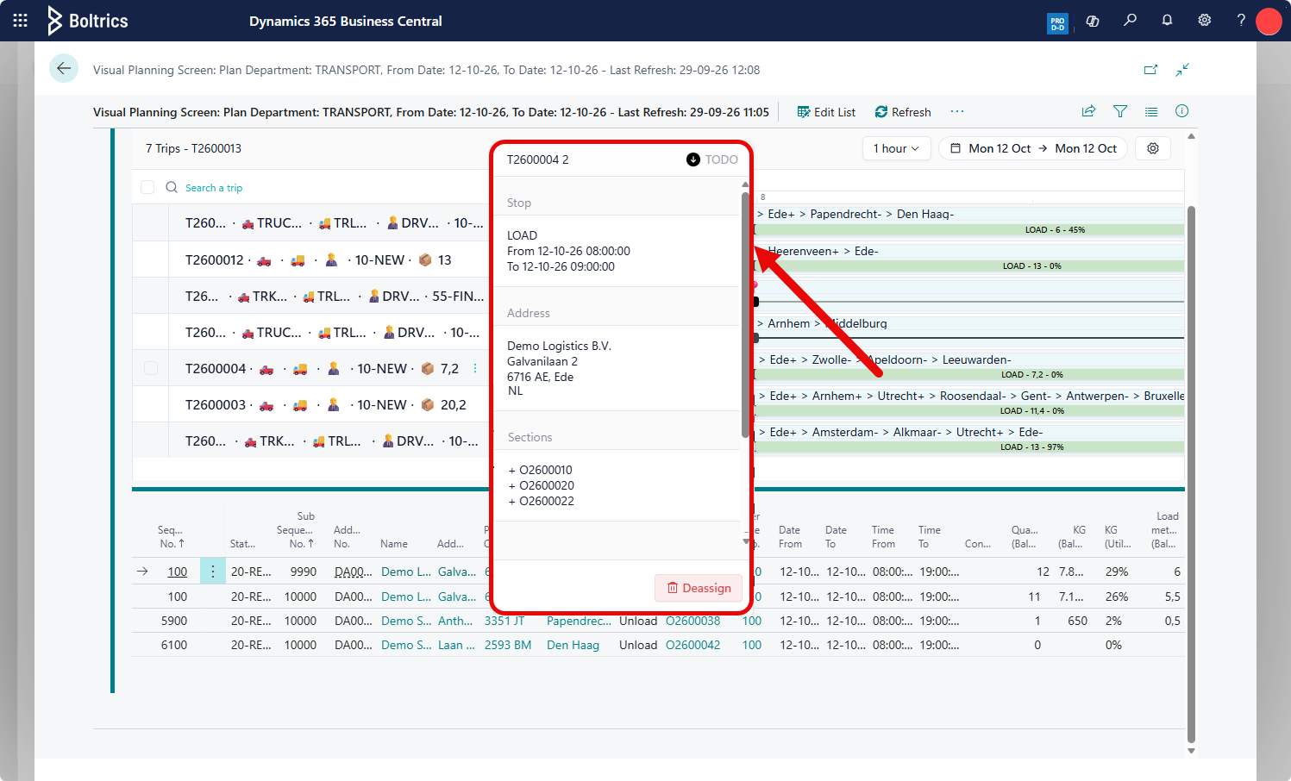Open order link O2600038
The image size is (1291, 781).
[693, 621]
